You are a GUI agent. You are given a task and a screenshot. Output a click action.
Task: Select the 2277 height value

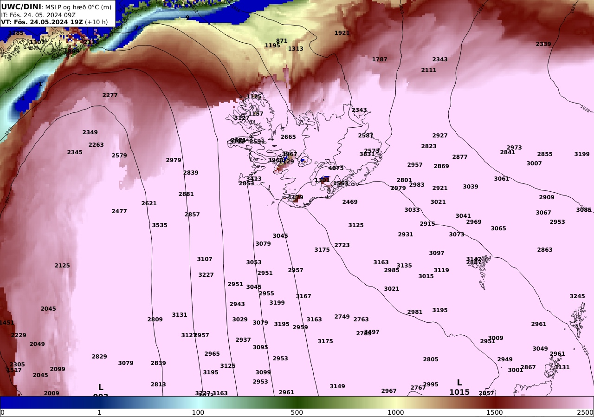(110, 95)
